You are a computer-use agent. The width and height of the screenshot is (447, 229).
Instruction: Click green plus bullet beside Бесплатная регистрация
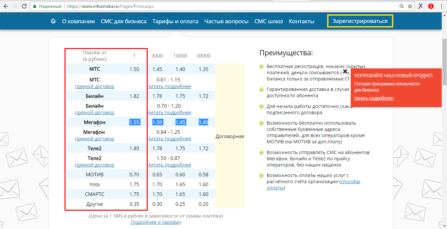pos(261,67)
